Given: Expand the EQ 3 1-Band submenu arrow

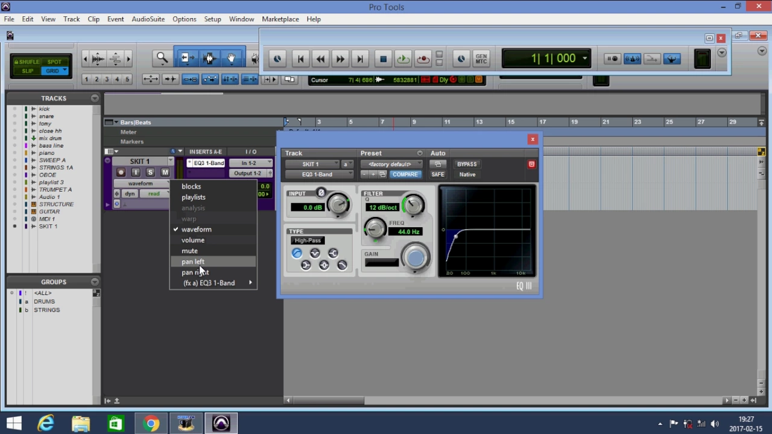Looking at the screenshot, I should pos(250,283).
